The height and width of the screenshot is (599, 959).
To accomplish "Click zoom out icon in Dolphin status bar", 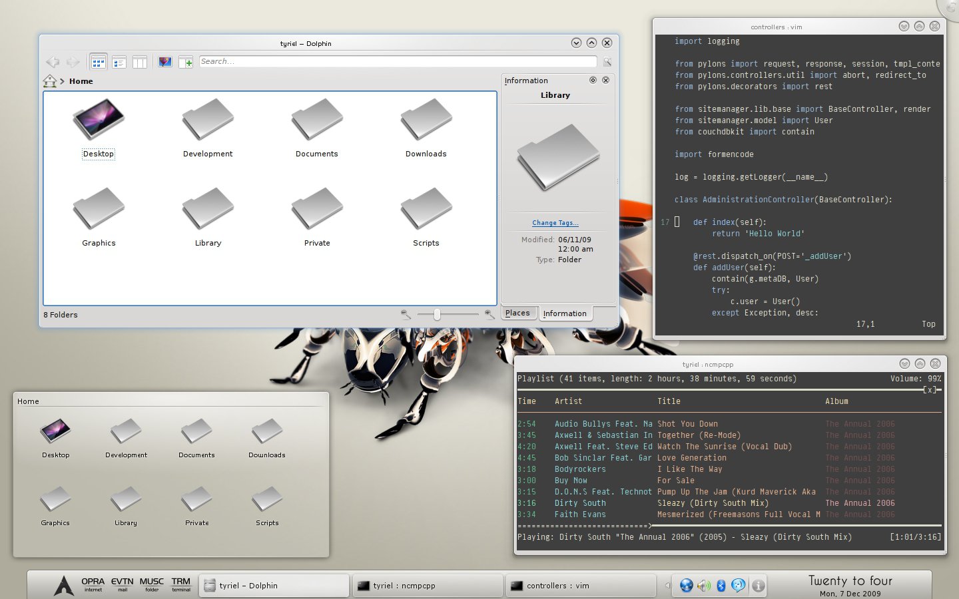I will coord(406,314).
